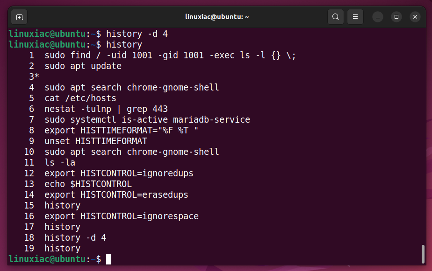Click the terminal search icon
432x271 pixels.
[335, 17]
